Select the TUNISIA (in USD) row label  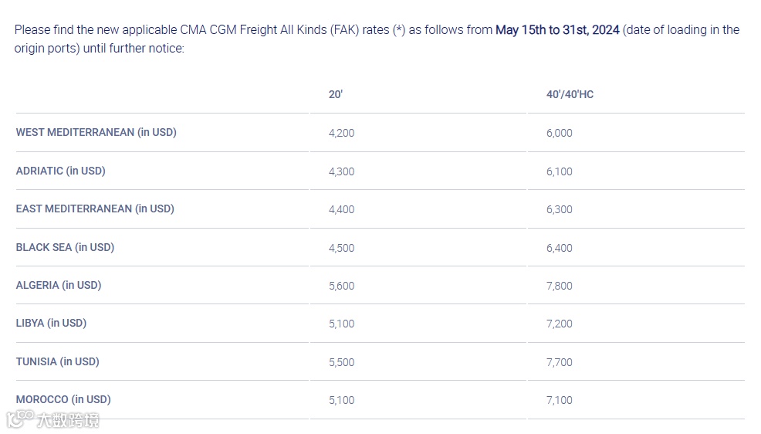[x=58, y=361]
